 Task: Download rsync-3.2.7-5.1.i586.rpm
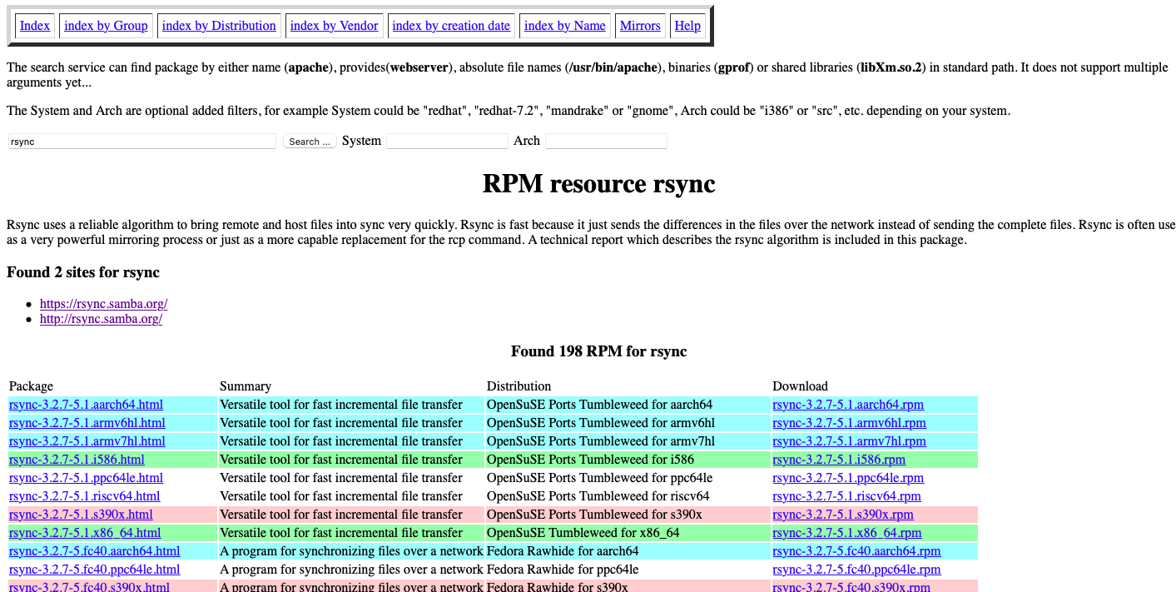pyautogui.click(x=839, y=459)
